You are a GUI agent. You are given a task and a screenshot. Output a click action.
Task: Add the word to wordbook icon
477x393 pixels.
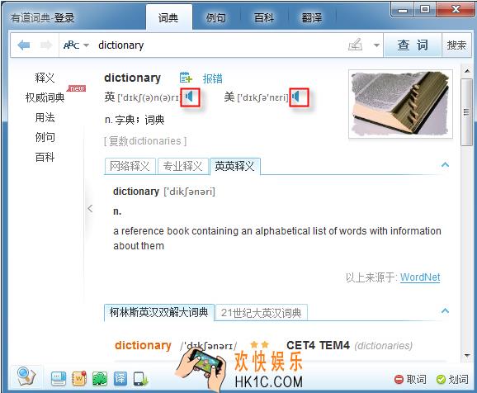point(186,78)
